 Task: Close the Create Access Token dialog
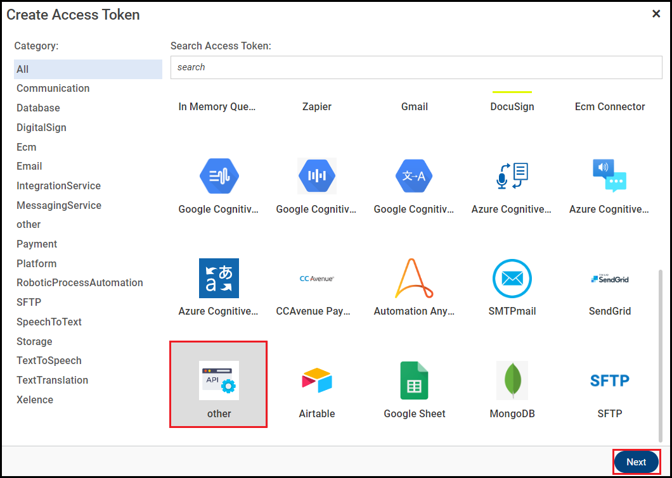(x=656, y=14)
